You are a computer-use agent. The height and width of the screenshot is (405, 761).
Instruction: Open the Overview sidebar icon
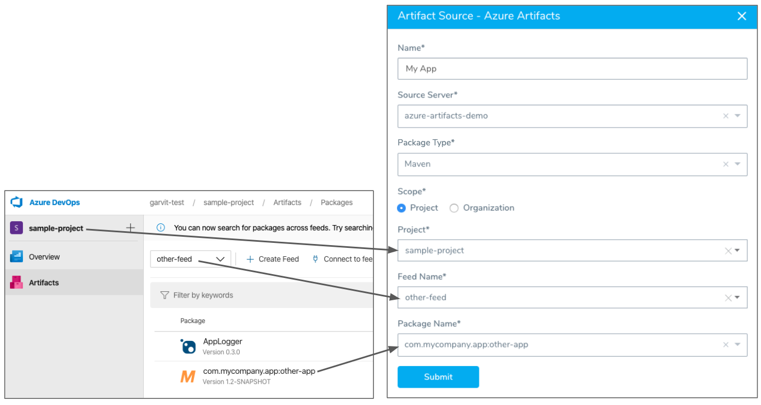pyautogui.click(x=16, y=257)
